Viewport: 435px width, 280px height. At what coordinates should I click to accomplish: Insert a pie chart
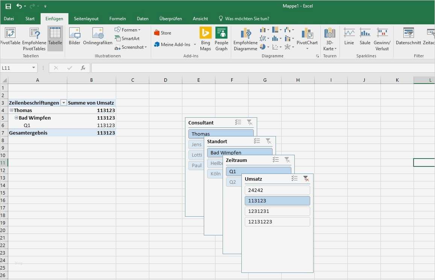point(262,46)
